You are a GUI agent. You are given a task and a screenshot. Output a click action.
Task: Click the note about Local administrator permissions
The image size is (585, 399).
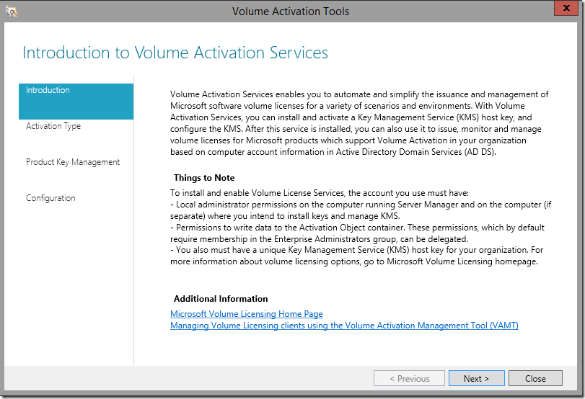(361, 210)
